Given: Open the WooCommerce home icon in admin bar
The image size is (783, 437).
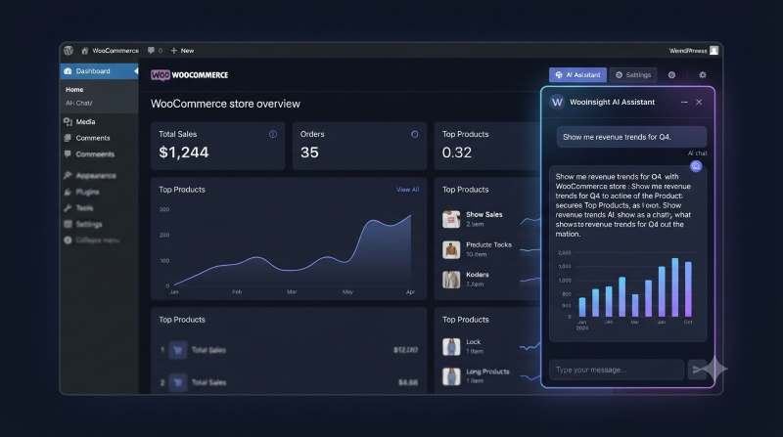Looking at the screenshot, I should coord(84,51).
